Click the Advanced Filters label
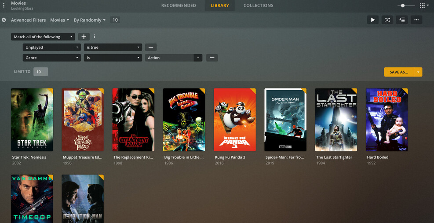434x223 pixels. pos(29,20)
